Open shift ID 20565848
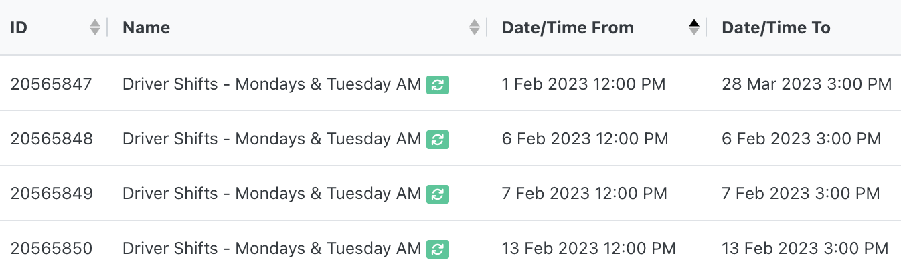 point(52,139)
